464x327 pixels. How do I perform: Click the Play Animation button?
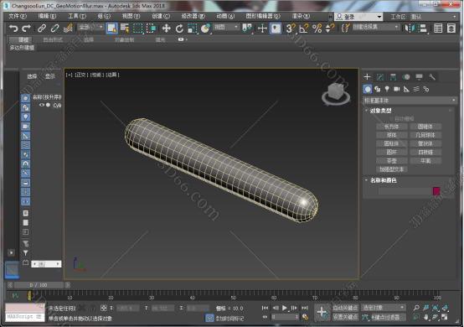coord(285,308)
